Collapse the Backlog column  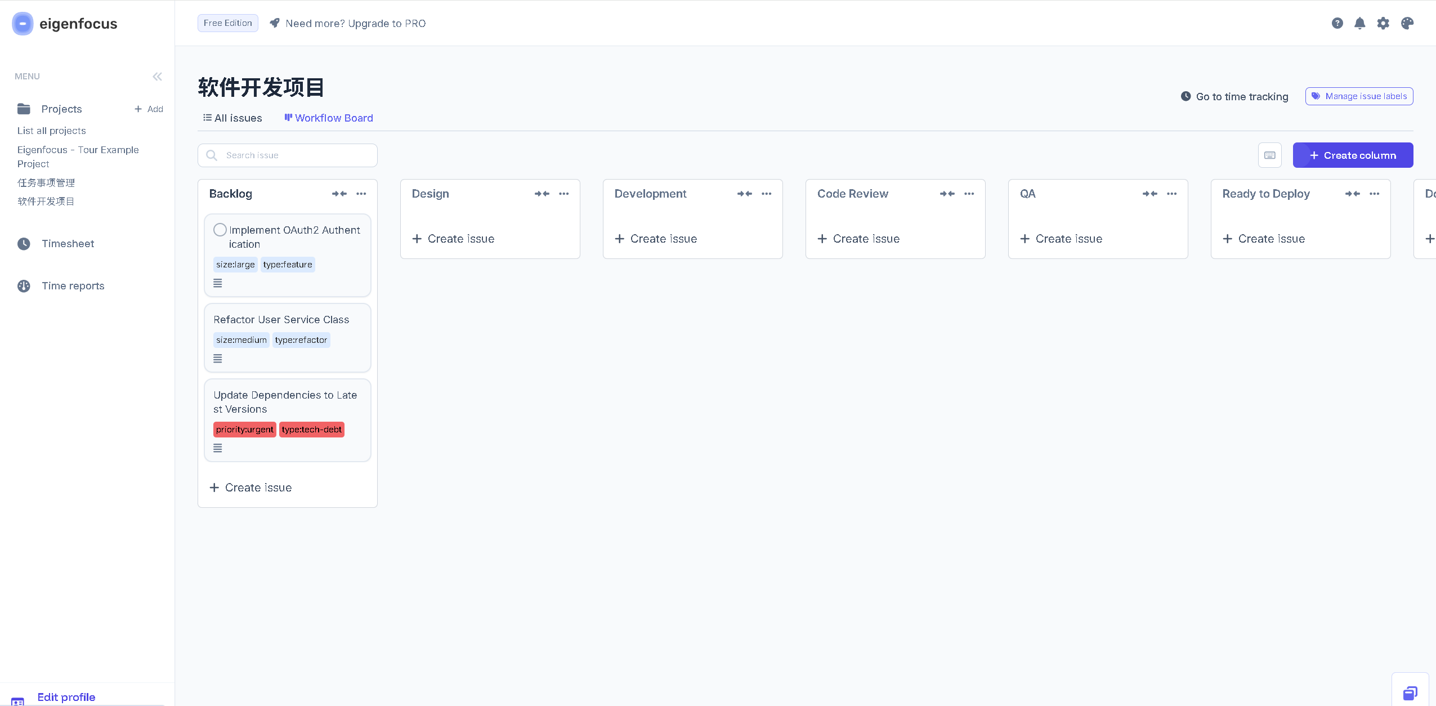[339, 194]
